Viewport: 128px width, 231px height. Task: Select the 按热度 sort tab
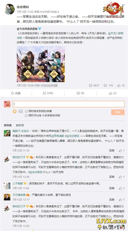tap(8, 125)
